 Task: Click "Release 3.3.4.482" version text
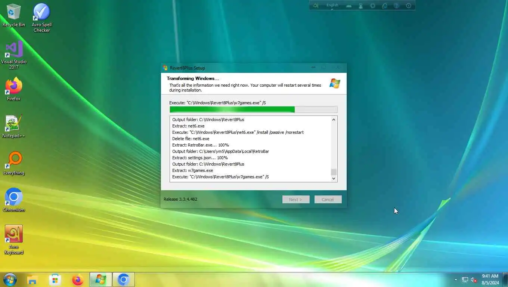(180, 199)
